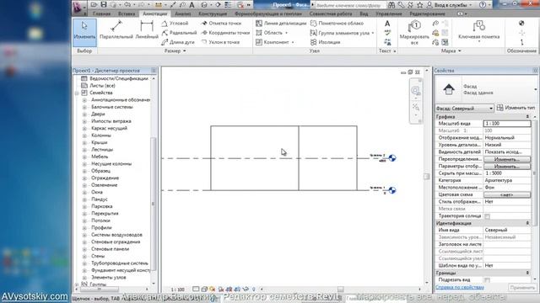Activate the Линейный dimension tool
This screenshot has height=303, width=540.
click(x=147, y=30)
